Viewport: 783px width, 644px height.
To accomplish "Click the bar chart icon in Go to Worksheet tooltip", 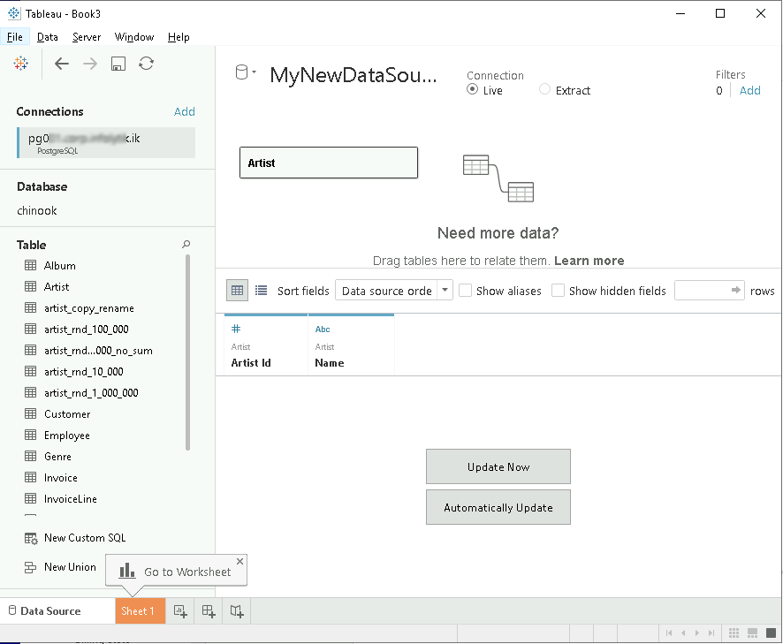I will (x=127, y=571).
